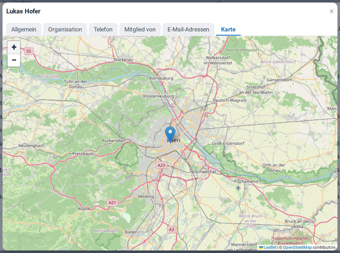Show the Mitglied von tab

[x=140, y=29]
